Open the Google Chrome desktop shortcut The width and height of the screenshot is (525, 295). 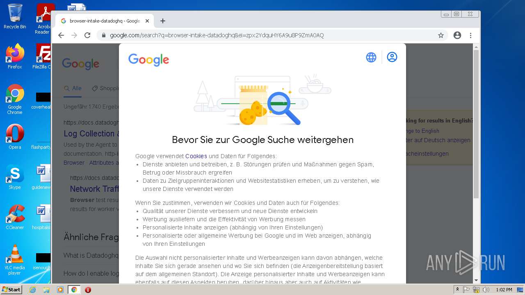click(15, 100)
